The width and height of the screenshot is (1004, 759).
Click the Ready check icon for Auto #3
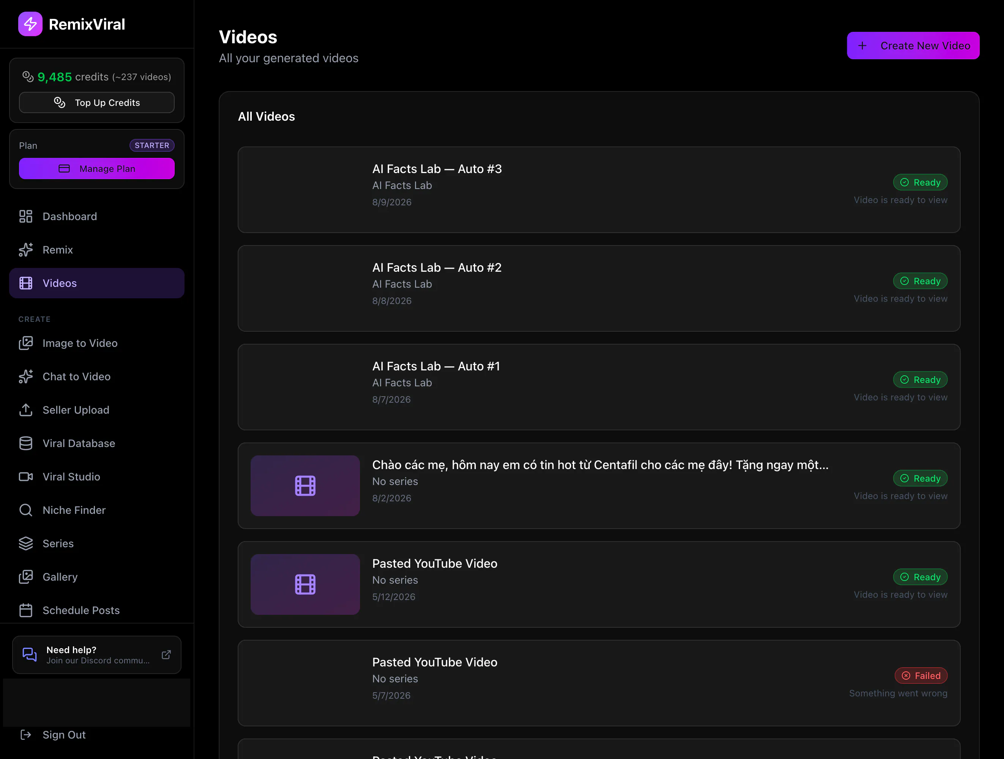(x=905, y=183)
